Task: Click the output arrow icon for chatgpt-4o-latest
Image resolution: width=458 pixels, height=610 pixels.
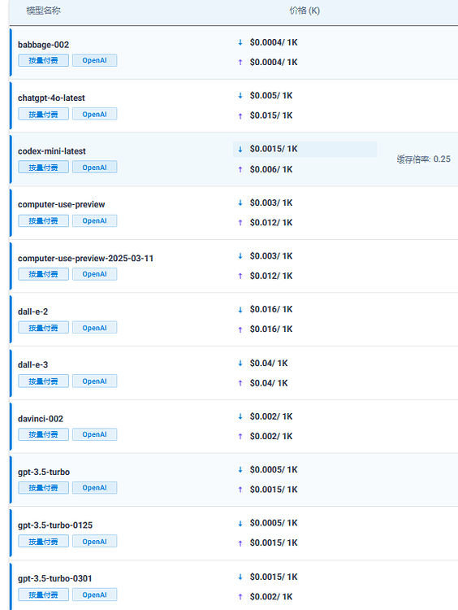Action: coord(240,115)
